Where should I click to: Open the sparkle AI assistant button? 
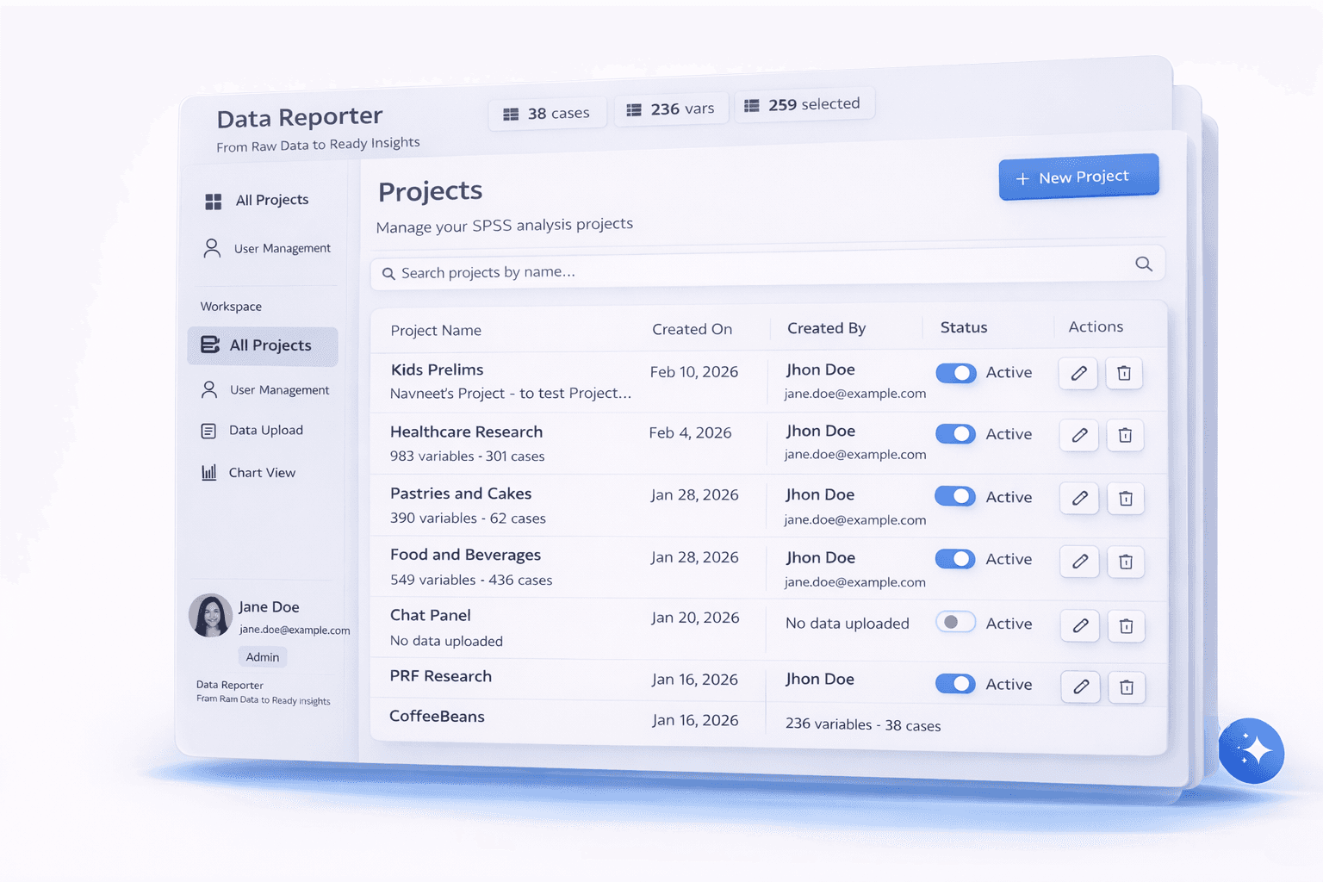(x=1251, y=750)
